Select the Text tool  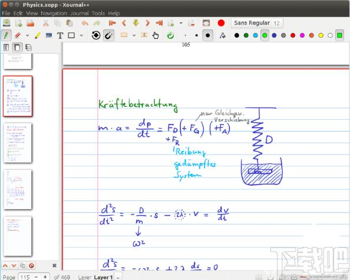pos(60,35)
